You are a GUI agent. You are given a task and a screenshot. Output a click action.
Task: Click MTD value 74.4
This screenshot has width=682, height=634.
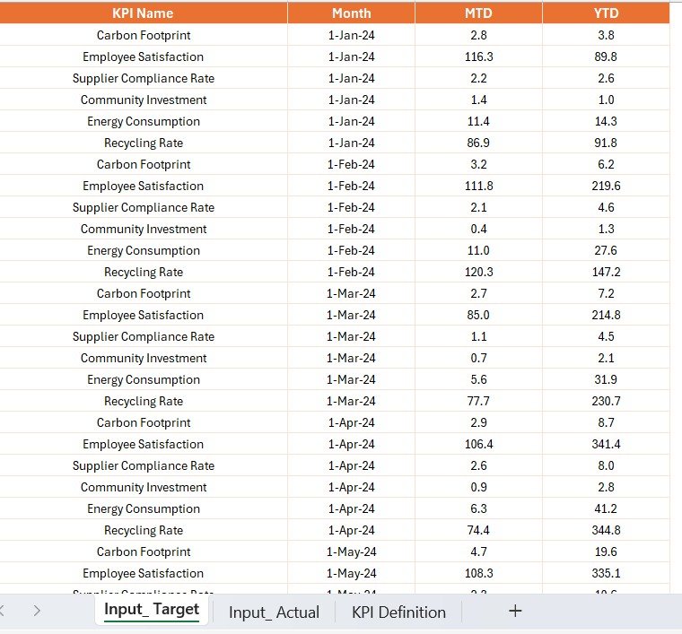click(478, 530)
